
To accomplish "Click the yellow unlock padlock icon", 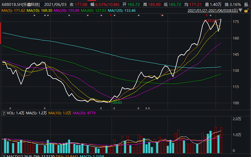I will (247, 11).
